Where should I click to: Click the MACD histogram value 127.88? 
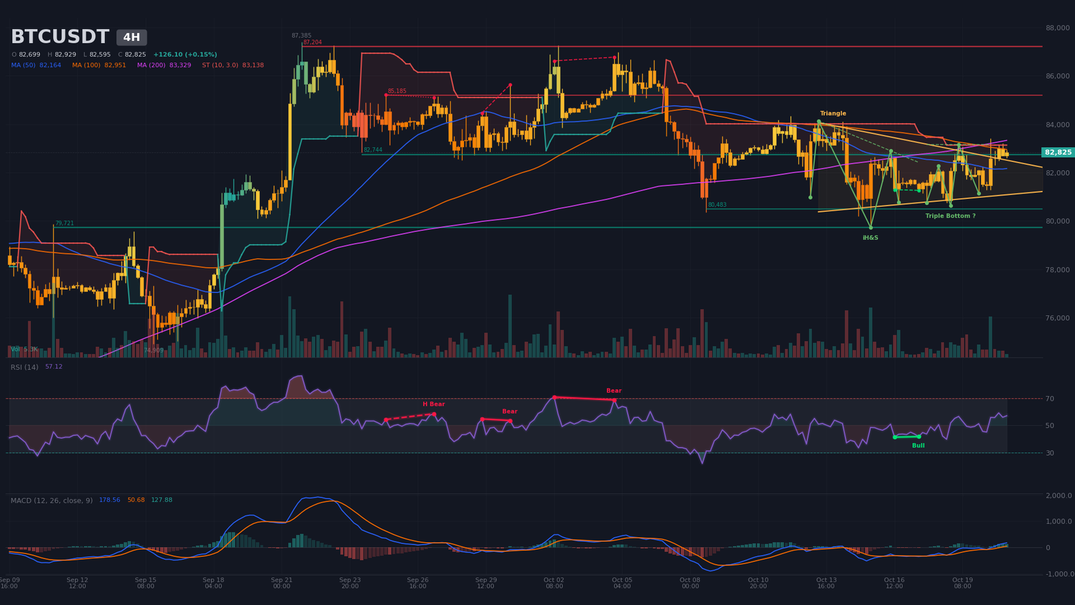[162, 500]
